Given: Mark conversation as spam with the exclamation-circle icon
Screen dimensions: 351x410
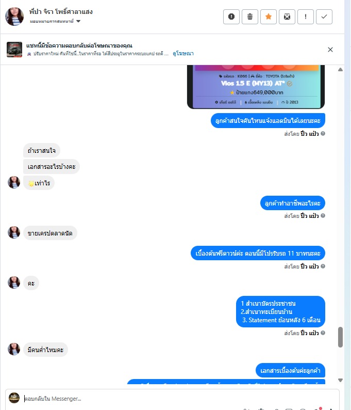Looking at the screenshot, I should click(x=231, y=17).
